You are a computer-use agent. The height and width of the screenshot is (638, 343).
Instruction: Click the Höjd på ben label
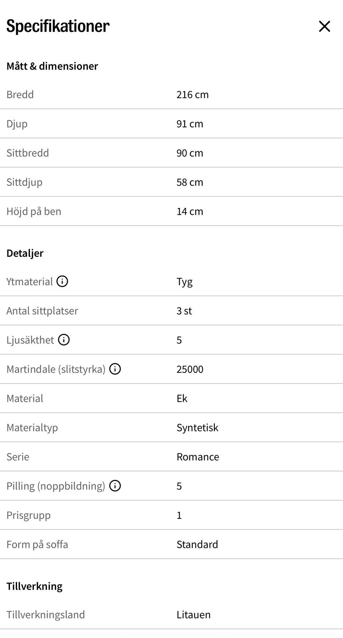coord(34,211)
